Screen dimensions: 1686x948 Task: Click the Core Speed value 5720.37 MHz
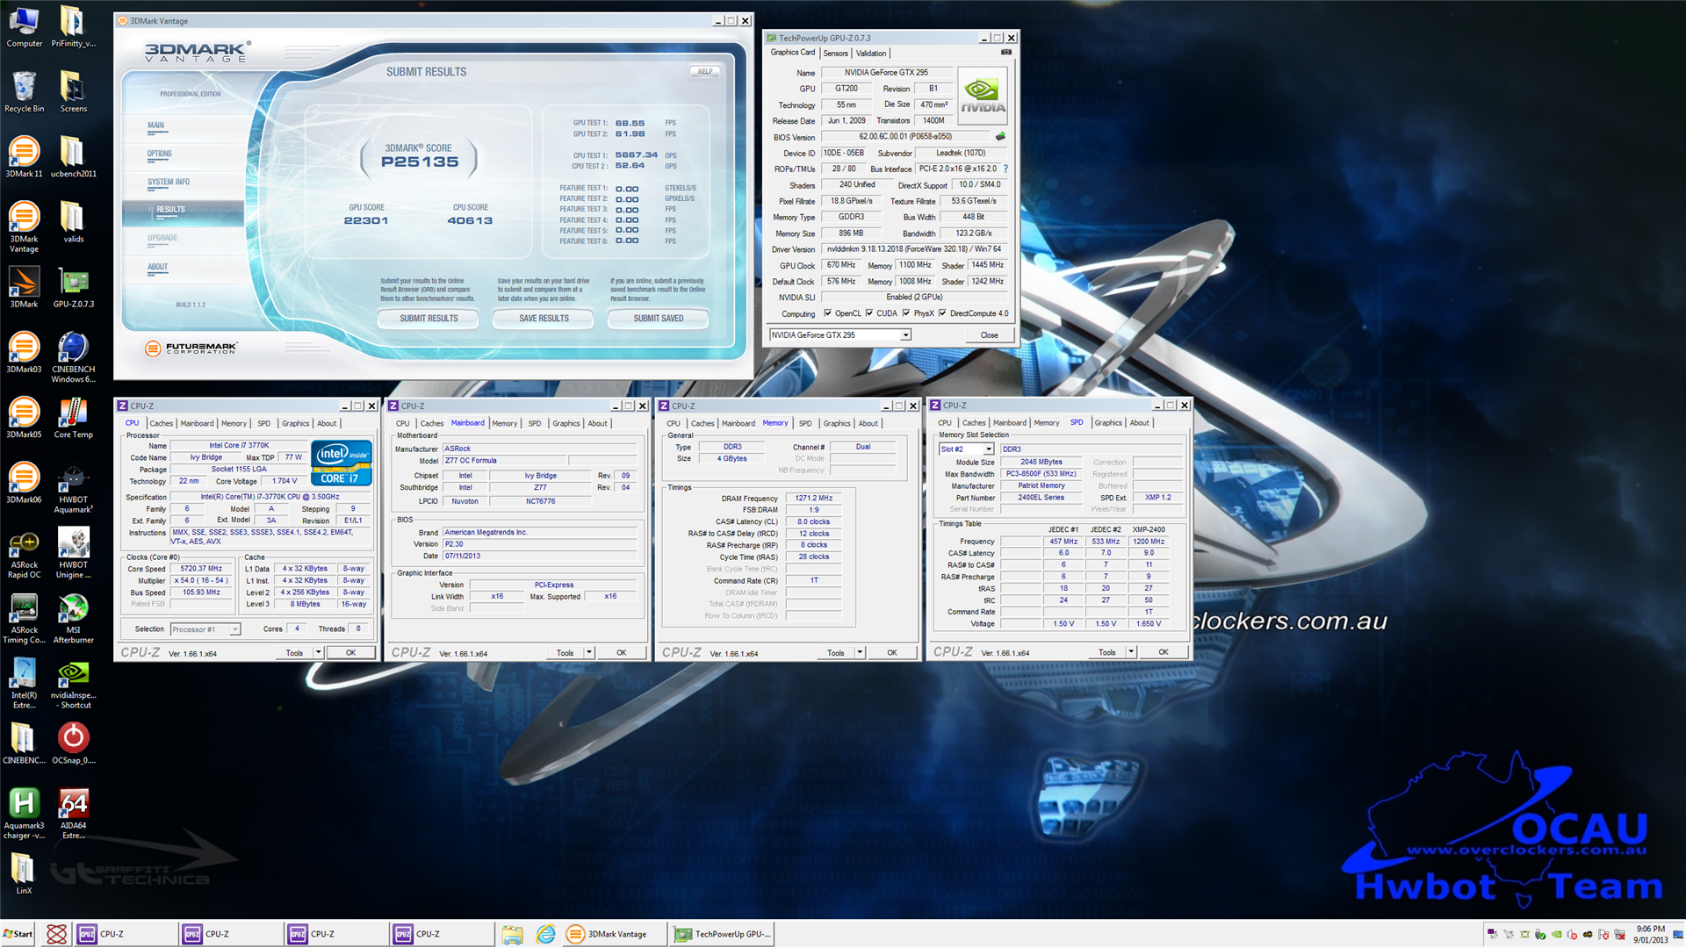click(x=201, y=569)
